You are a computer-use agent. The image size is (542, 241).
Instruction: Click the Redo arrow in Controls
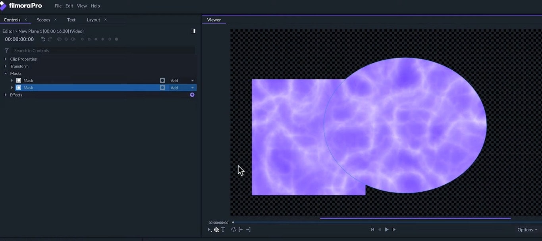tap(50, 39)
